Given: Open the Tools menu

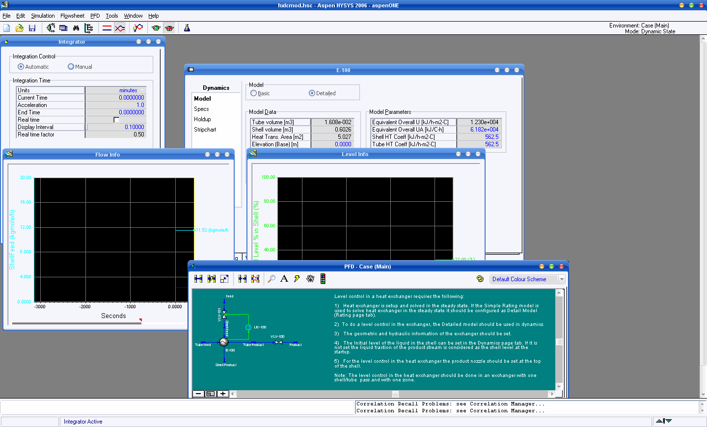Looking at the screenshot, I should click(112, 16).
